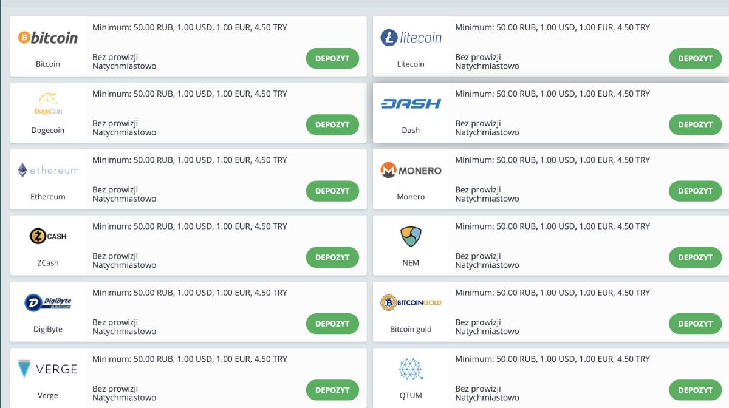Hit Depozyt for Monero
This screenshot has height=408, width=729.
point(695,191)
